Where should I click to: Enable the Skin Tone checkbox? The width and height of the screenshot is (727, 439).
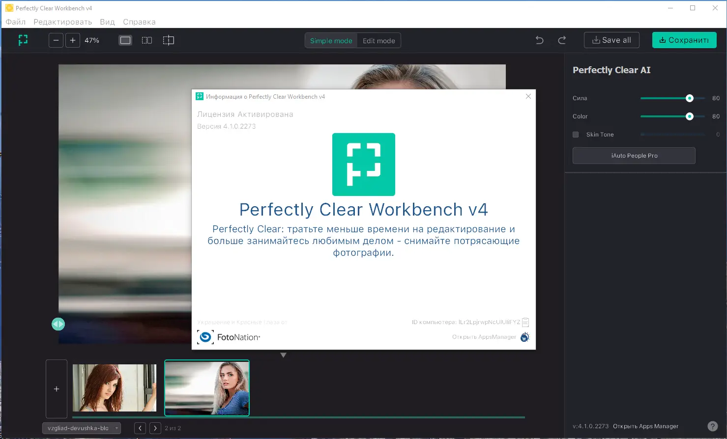575,134
